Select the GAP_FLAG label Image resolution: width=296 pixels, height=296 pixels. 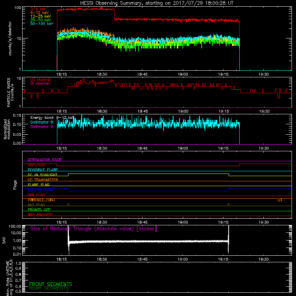coord(36,165)
